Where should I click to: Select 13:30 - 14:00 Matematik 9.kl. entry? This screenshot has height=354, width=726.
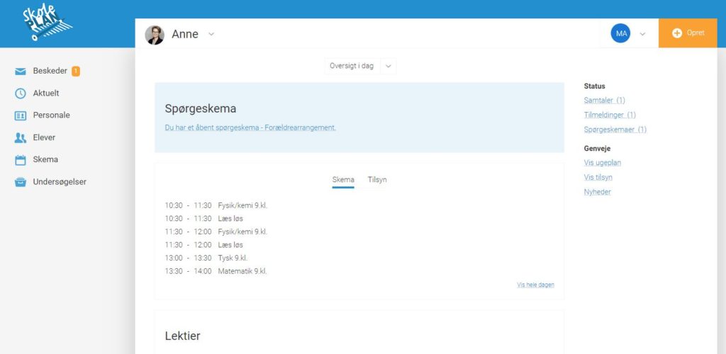pos(216,271)
